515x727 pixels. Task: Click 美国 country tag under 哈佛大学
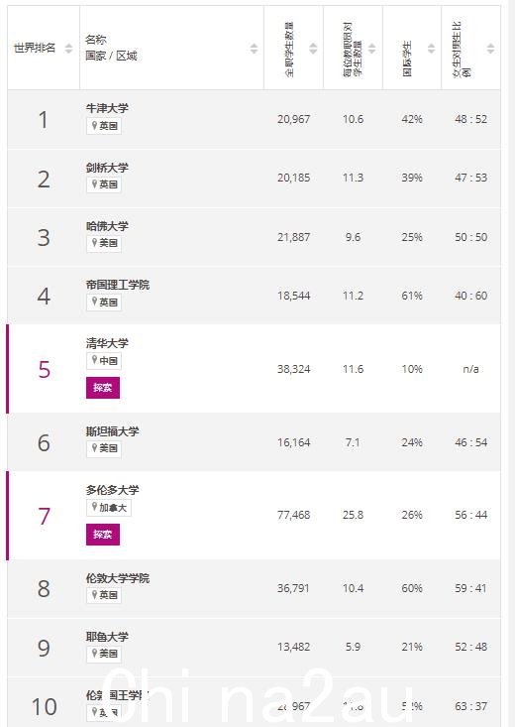coord(104,243)
